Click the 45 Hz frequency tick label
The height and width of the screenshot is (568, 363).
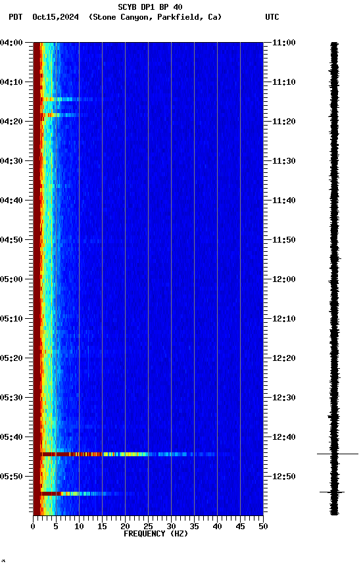[x=240, y=527]
